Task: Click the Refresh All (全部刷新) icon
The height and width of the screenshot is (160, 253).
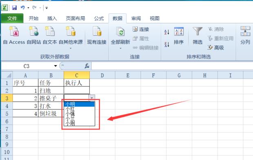Action: [120, 31]
